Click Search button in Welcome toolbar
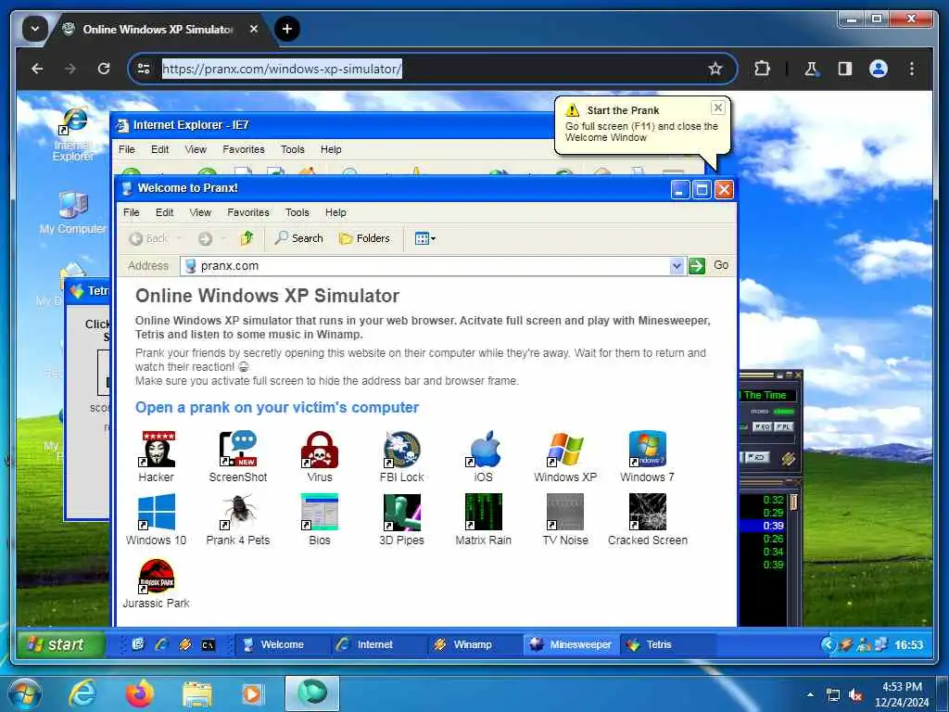Screen dimensions: 949x712 tap(298, 238)
